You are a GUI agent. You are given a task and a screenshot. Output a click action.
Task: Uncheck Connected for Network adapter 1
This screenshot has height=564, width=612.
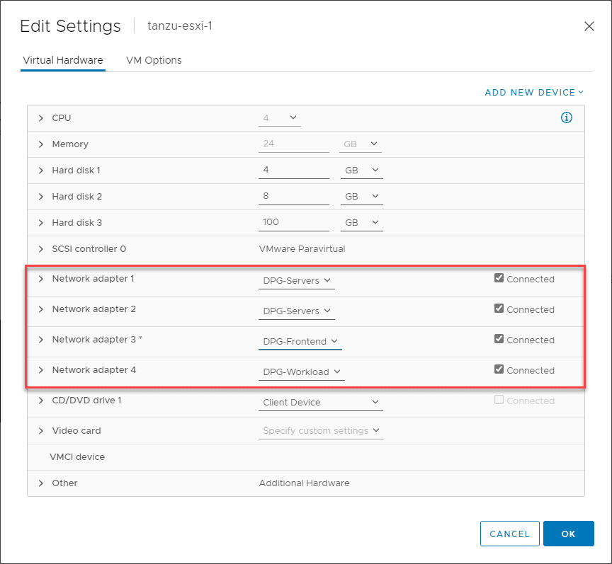(x=499, y=279)
